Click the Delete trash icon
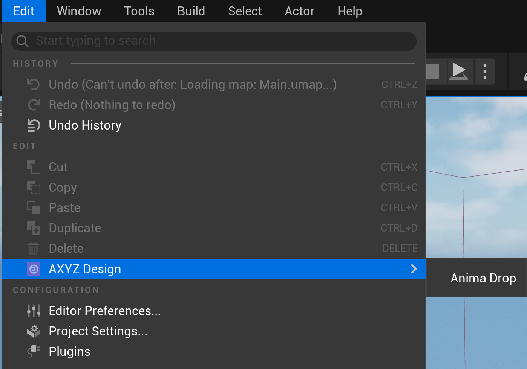Image resolution: width=527 pixels, height=369 pixels. coord(34,248)
